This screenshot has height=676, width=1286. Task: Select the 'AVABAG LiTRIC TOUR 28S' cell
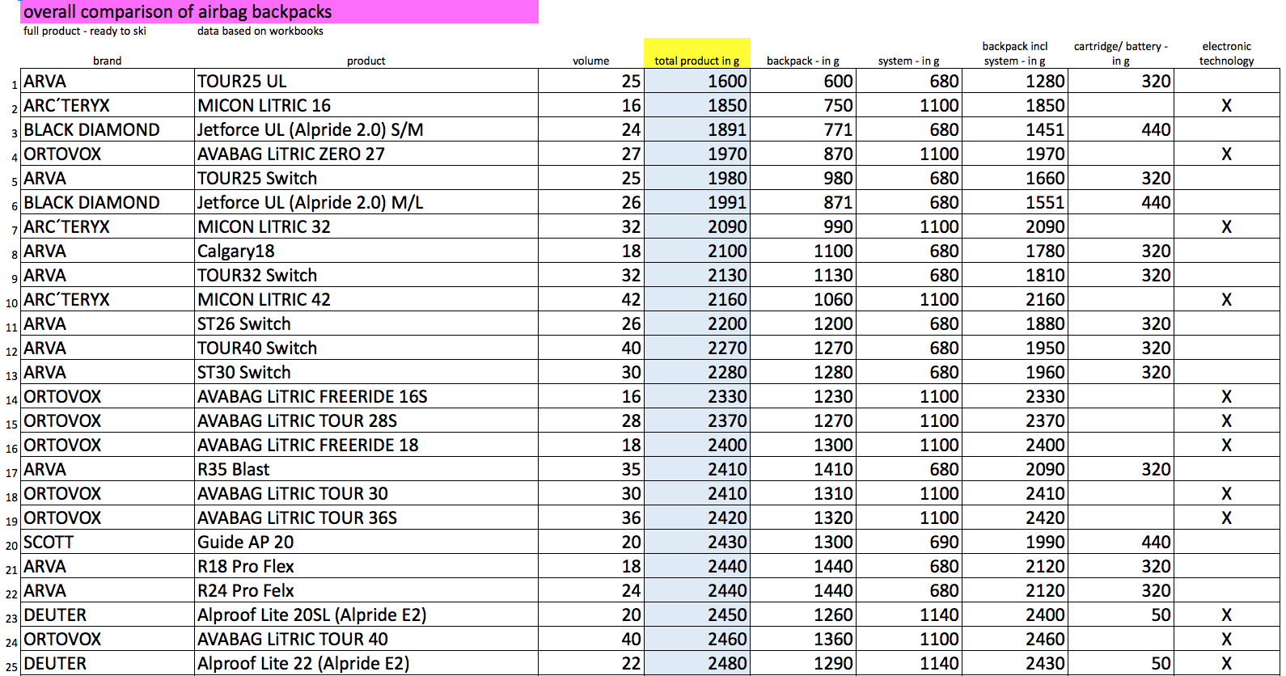(366, 420)
